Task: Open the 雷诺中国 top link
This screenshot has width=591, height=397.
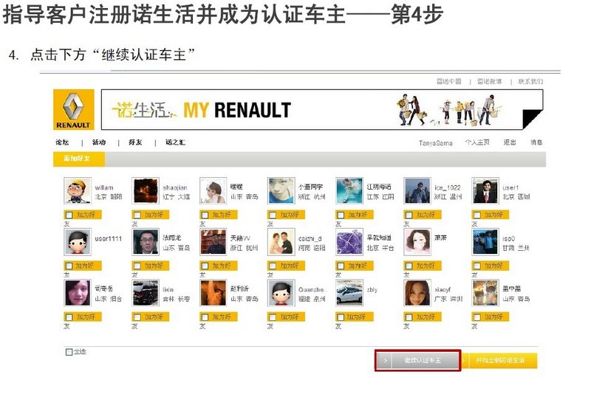Action: [449, 81]
